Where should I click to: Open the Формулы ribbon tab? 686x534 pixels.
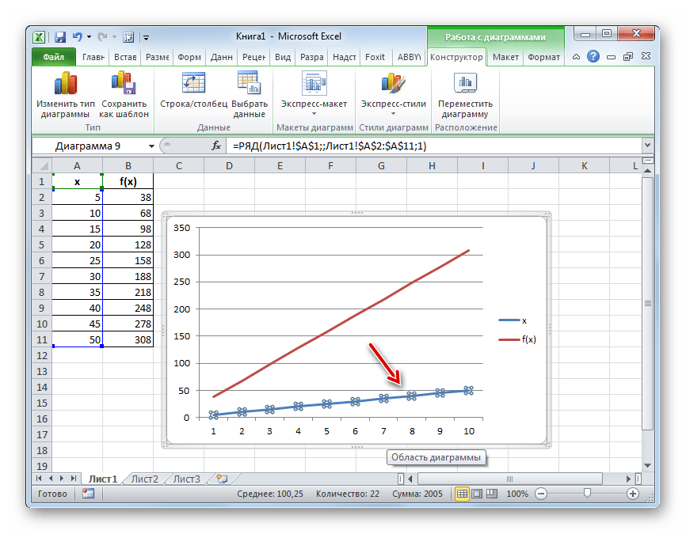pos(189,57)
